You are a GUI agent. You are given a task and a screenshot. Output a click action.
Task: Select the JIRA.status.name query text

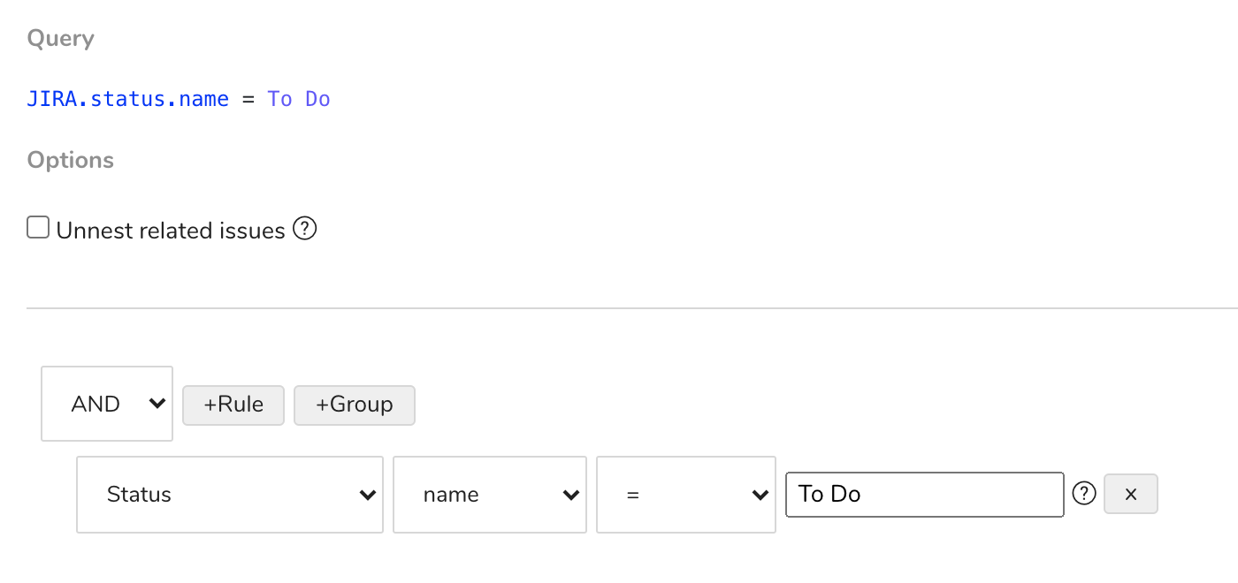click(128, 99)
